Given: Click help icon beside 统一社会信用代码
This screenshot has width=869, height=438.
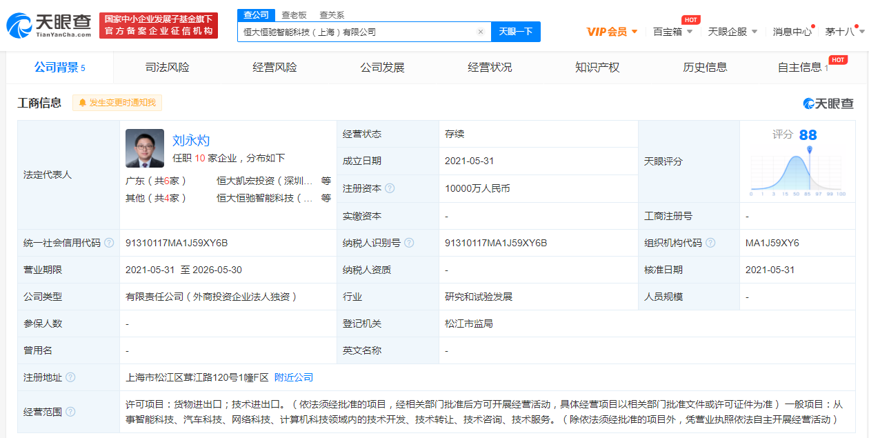Looking at the screenshot, I should (x=109, y=243).
